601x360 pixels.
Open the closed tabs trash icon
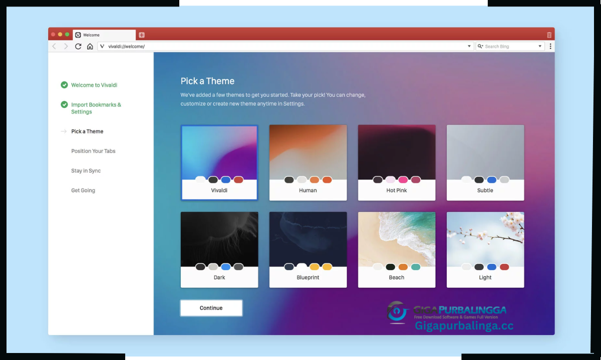(549, 35)
